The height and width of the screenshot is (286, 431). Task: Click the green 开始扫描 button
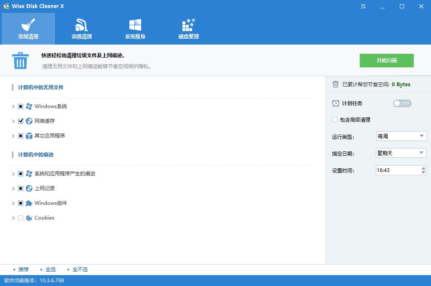(386, 60)
